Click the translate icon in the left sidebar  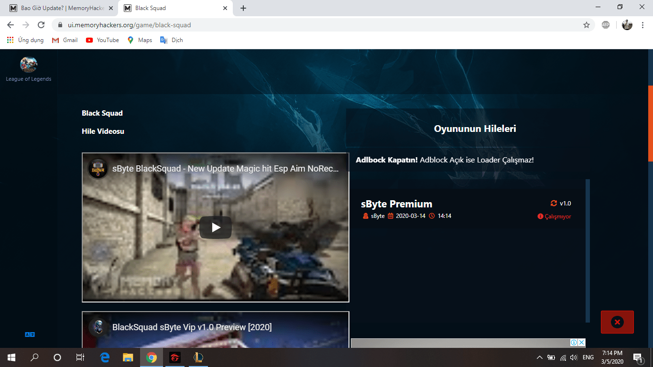click(30, 335)
